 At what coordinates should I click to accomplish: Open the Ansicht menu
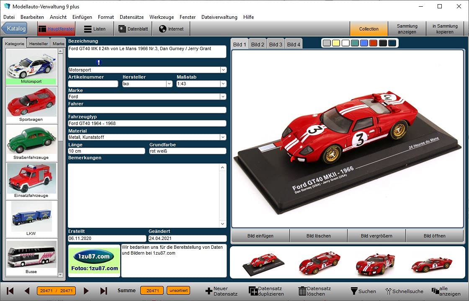(58, 17)
